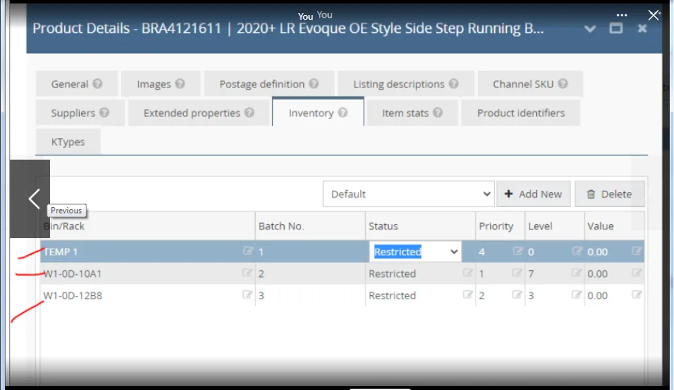Edit level of TEMP 1 row

577,251
